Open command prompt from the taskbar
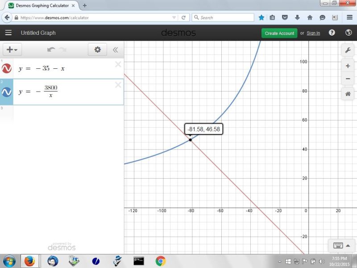 point(139,261)
